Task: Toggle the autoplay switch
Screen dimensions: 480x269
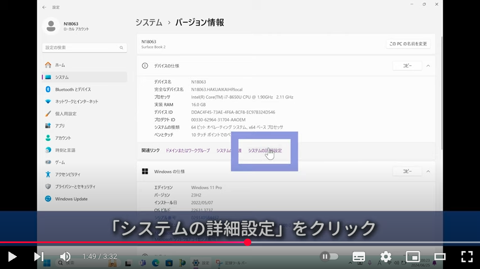Action: pos(329,257)
